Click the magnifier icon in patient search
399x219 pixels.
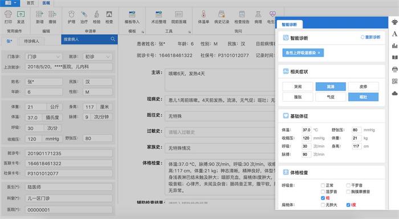113,39
